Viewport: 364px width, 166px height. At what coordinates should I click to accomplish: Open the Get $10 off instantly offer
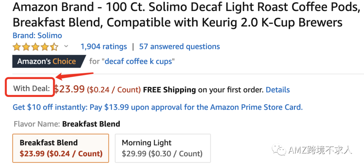(x=157, y=107)
